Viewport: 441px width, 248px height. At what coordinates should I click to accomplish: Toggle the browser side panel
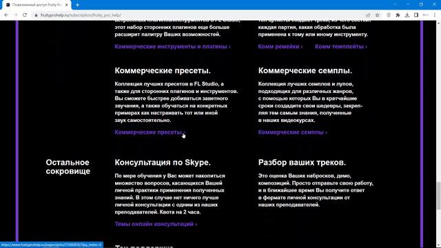[416, 15]
